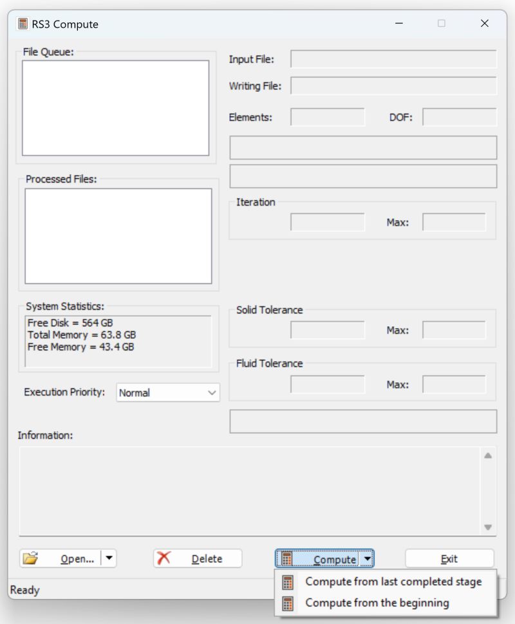This screenshot has width=515, height=624.
Task: Expand the Open button dropdown arrow
Action: coord(109,558)
